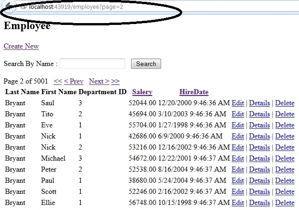Click the salary value 52044.00
The width and height of the screenshot is (299, 210).
142,103
